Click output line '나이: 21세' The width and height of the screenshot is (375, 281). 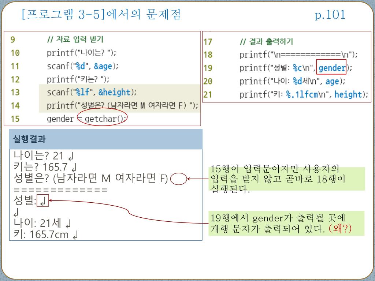click(x=42, y=223)
